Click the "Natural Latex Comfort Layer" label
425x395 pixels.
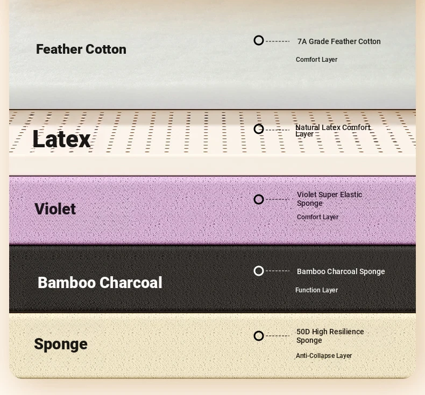click(x=332, y=131)
